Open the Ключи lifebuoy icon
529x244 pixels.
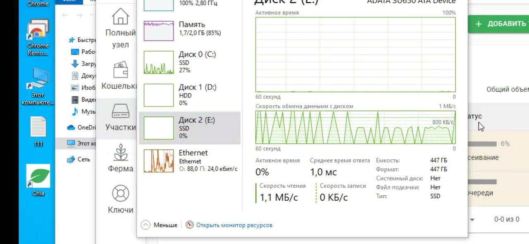click(x=120, y=194)
